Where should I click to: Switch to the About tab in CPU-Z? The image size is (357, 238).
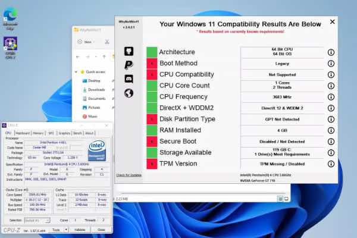[x=89, y=133]
